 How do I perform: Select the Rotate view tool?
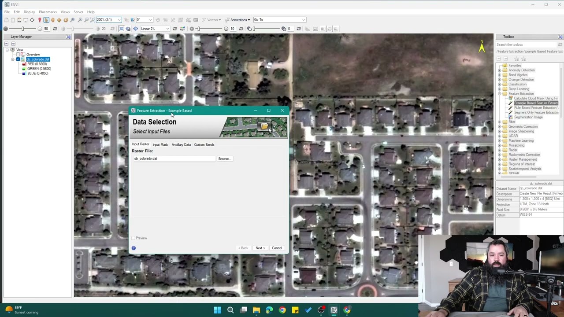pos(66,20)
